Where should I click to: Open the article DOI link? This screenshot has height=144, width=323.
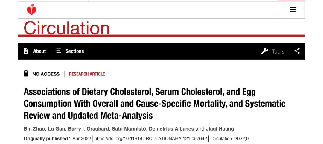coord(150,138)
